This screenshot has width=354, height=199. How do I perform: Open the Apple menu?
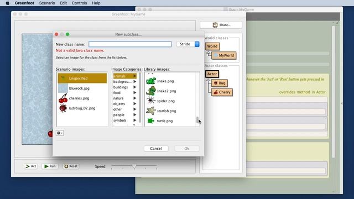(x=7, y=3)
